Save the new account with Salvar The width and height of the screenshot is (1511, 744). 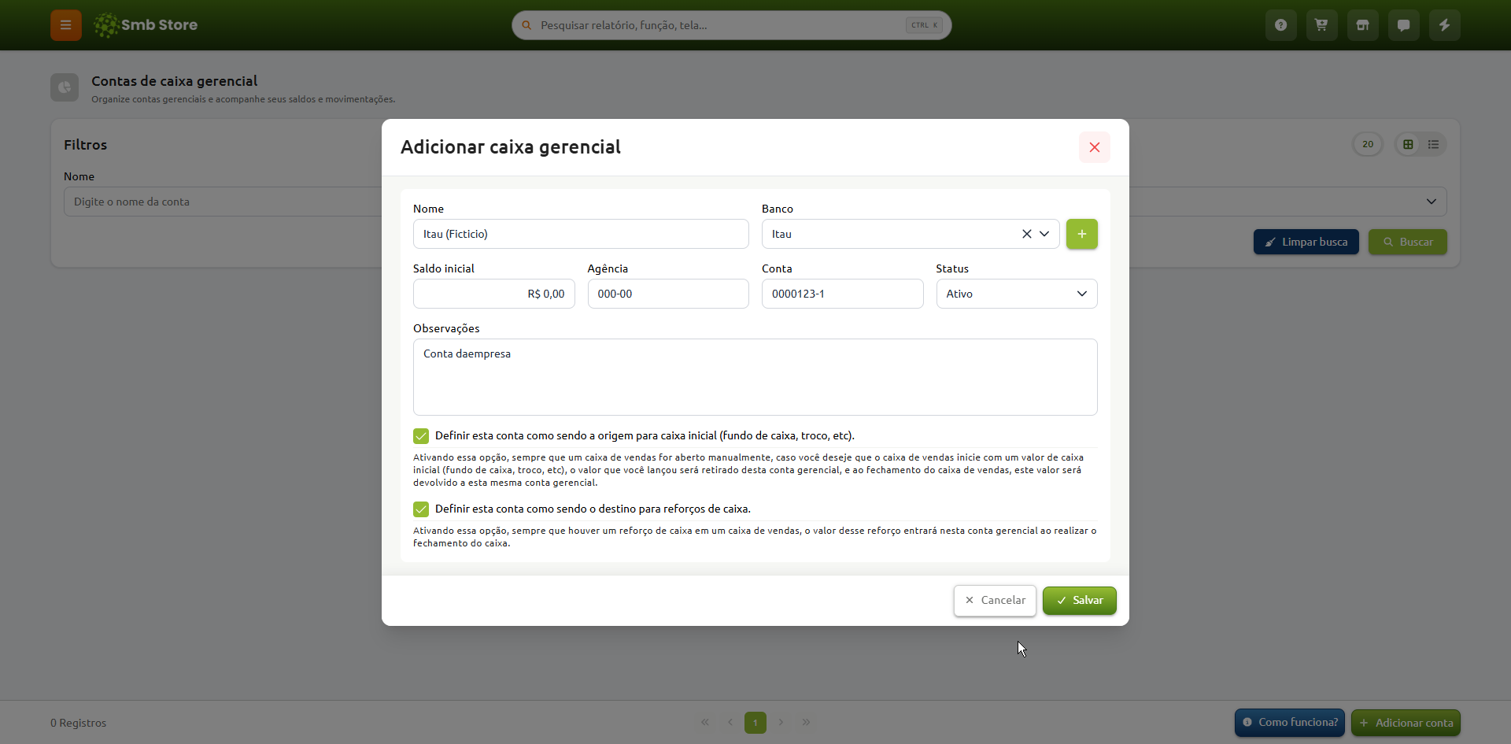click(x=1080, y=601)
